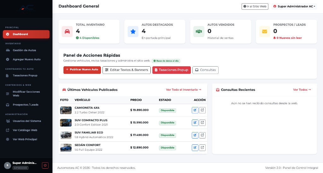The width and height of the screenshot is (323, 173).
Task: Click the price $ 12.890.000
Action: [139, 148]
